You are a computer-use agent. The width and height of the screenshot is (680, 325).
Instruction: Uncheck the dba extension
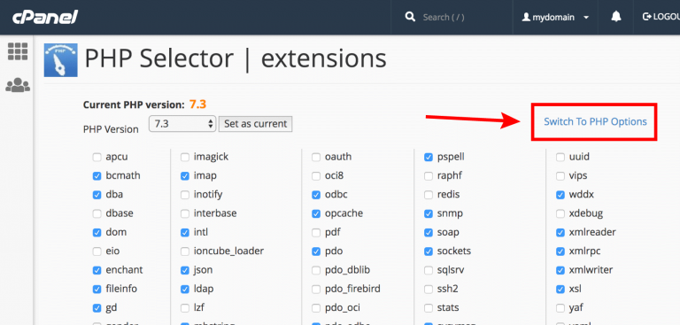point(97,195)
